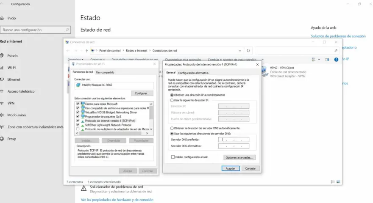Open the Estado sidebar icon
Screen dimensions: 373x203
(2, 55)
